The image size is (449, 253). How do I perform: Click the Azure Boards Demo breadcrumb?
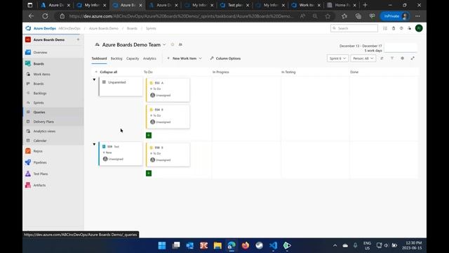pyautogui.click(x=104, y=28)
